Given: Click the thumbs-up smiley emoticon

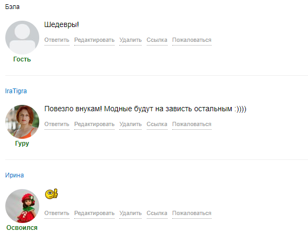Looking at the screenshot, I should click(51, 194).
